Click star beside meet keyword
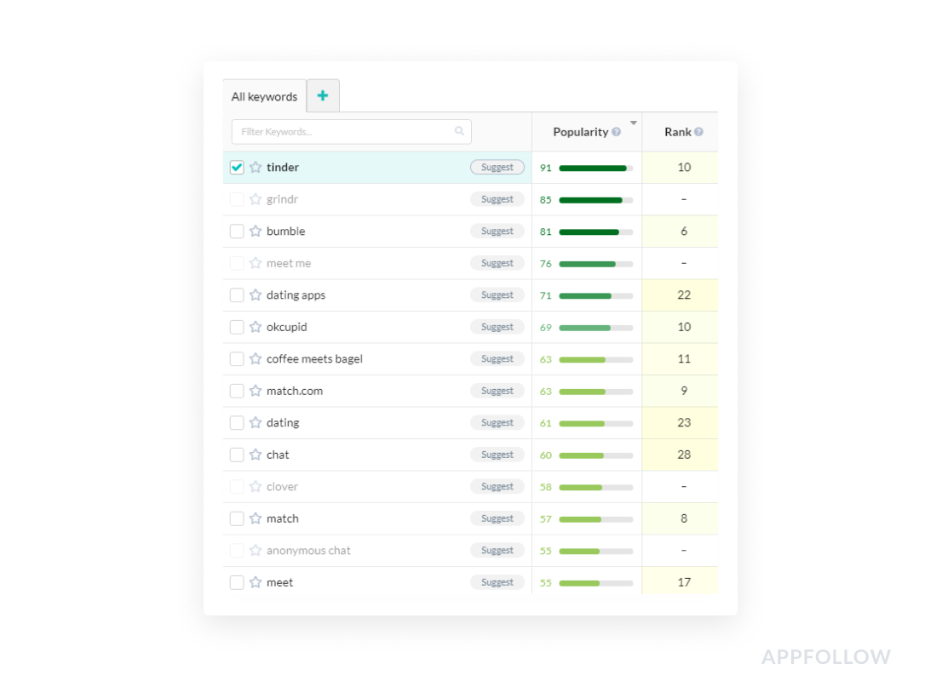Screen dimensions: 942x698 256,582
